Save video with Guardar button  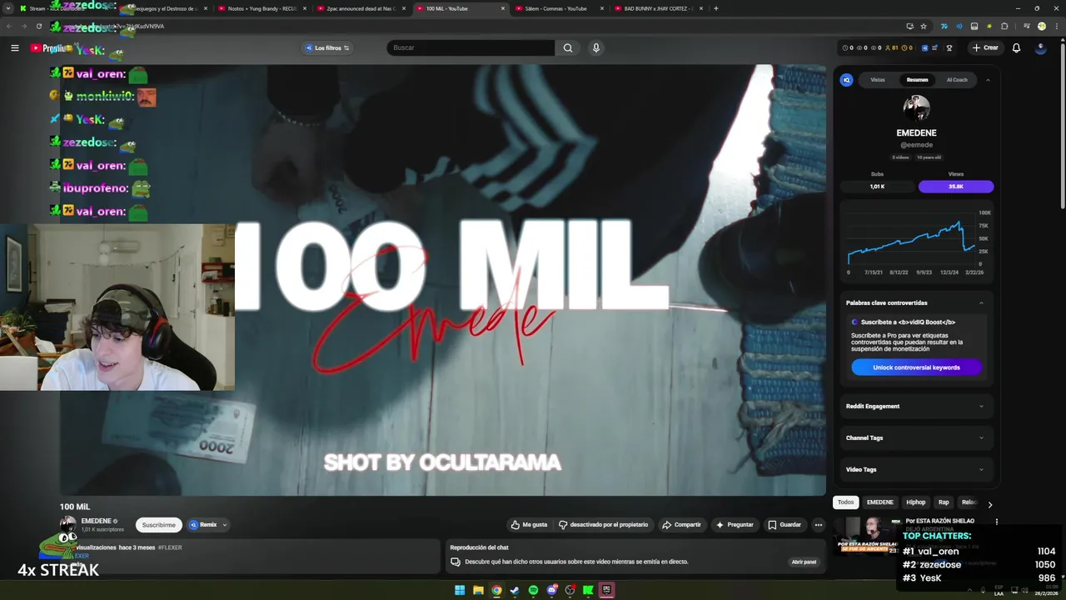(785, 525)
